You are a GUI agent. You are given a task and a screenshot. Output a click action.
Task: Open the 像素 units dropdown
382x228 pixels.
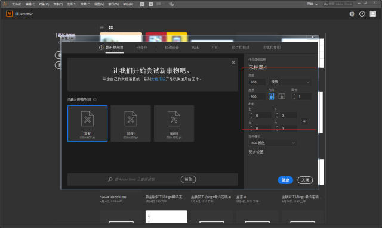pos(290,82)
